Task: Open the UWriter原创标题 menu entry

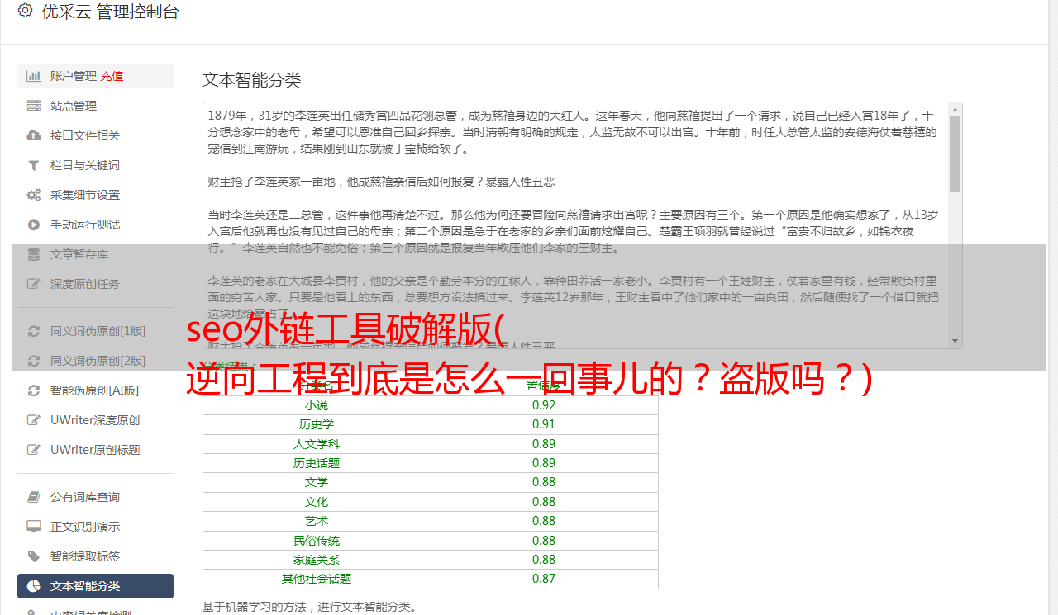Action: 95,450
